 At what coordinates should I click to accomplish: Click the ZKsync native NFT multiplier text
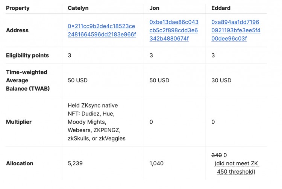click(97, 122)
